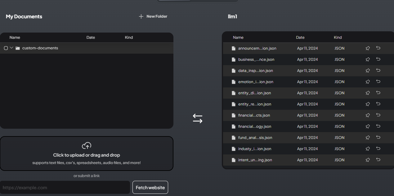
Task: Click file icon beside fund_anal...sis.json
Action: click(x=234, y=138)
